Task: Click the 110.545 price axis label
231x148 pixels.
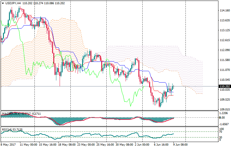Action: pos(224,80)
